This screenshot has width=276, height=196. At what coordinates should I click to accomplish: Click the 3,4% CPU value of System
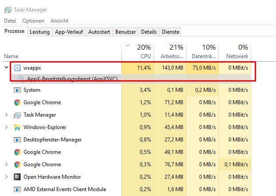[145, 90]
